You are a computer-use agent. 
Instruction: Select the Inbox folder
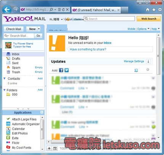tap(23, 54)
